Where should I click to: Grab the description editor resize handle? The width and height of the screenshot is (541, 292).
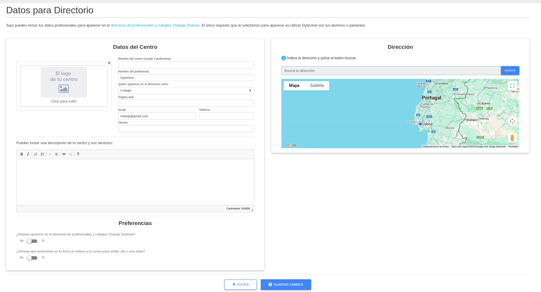click(x=252, y=210)
